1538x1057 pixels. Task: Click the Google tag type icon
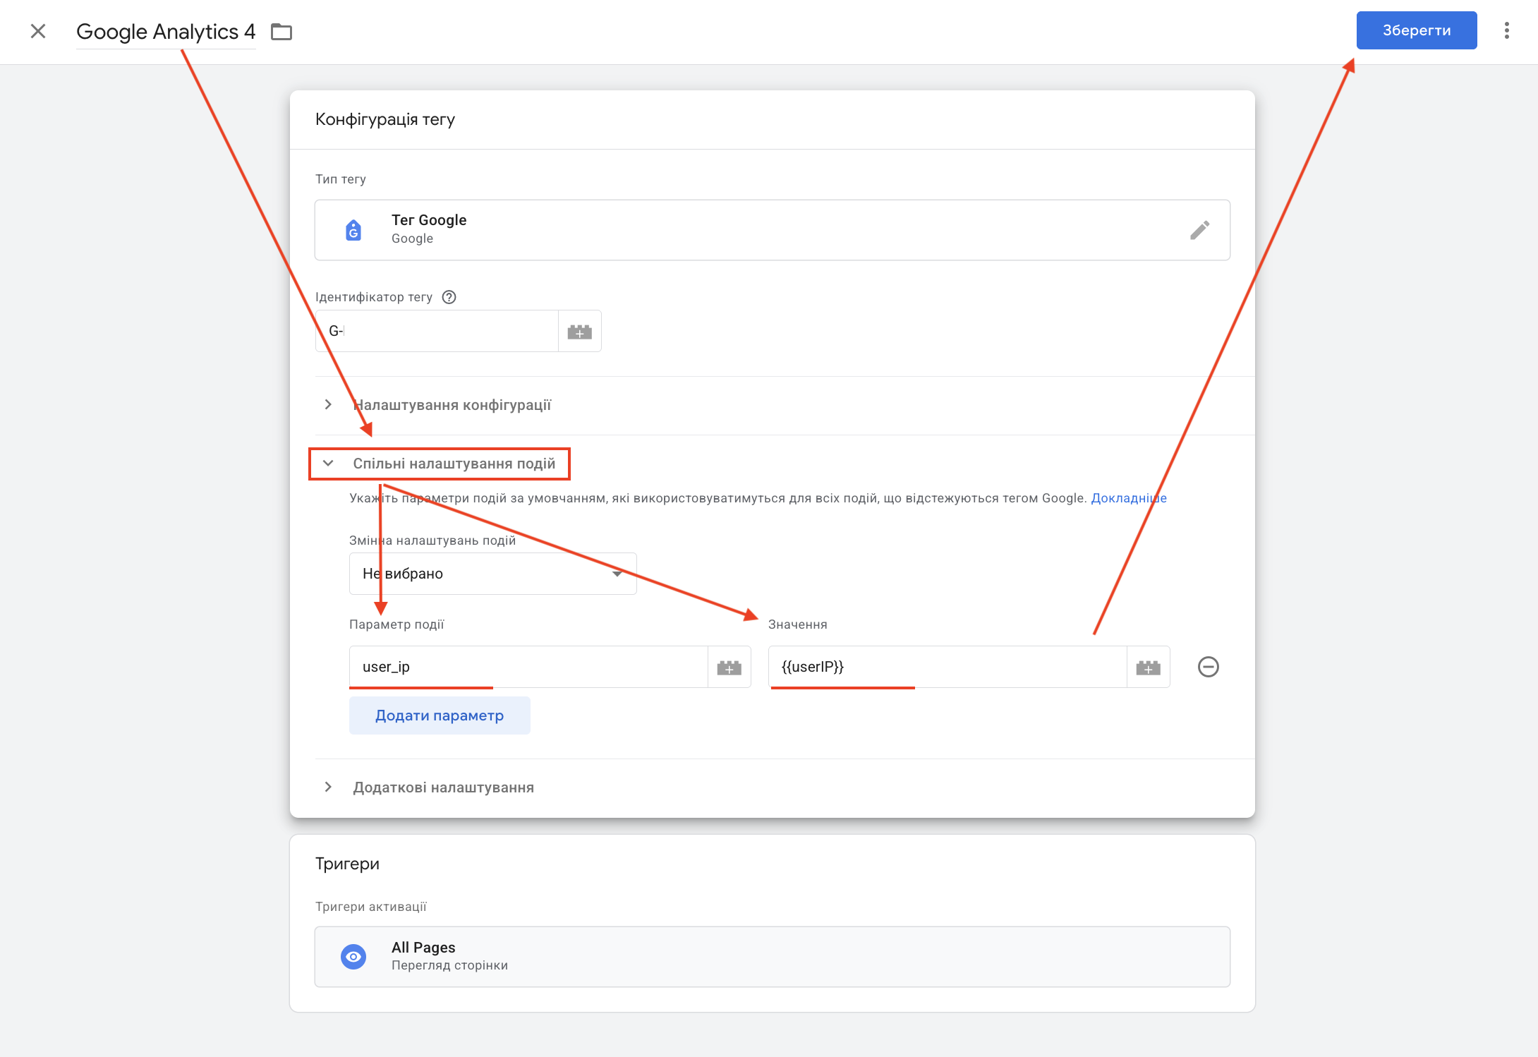click(x=353, y=230)
